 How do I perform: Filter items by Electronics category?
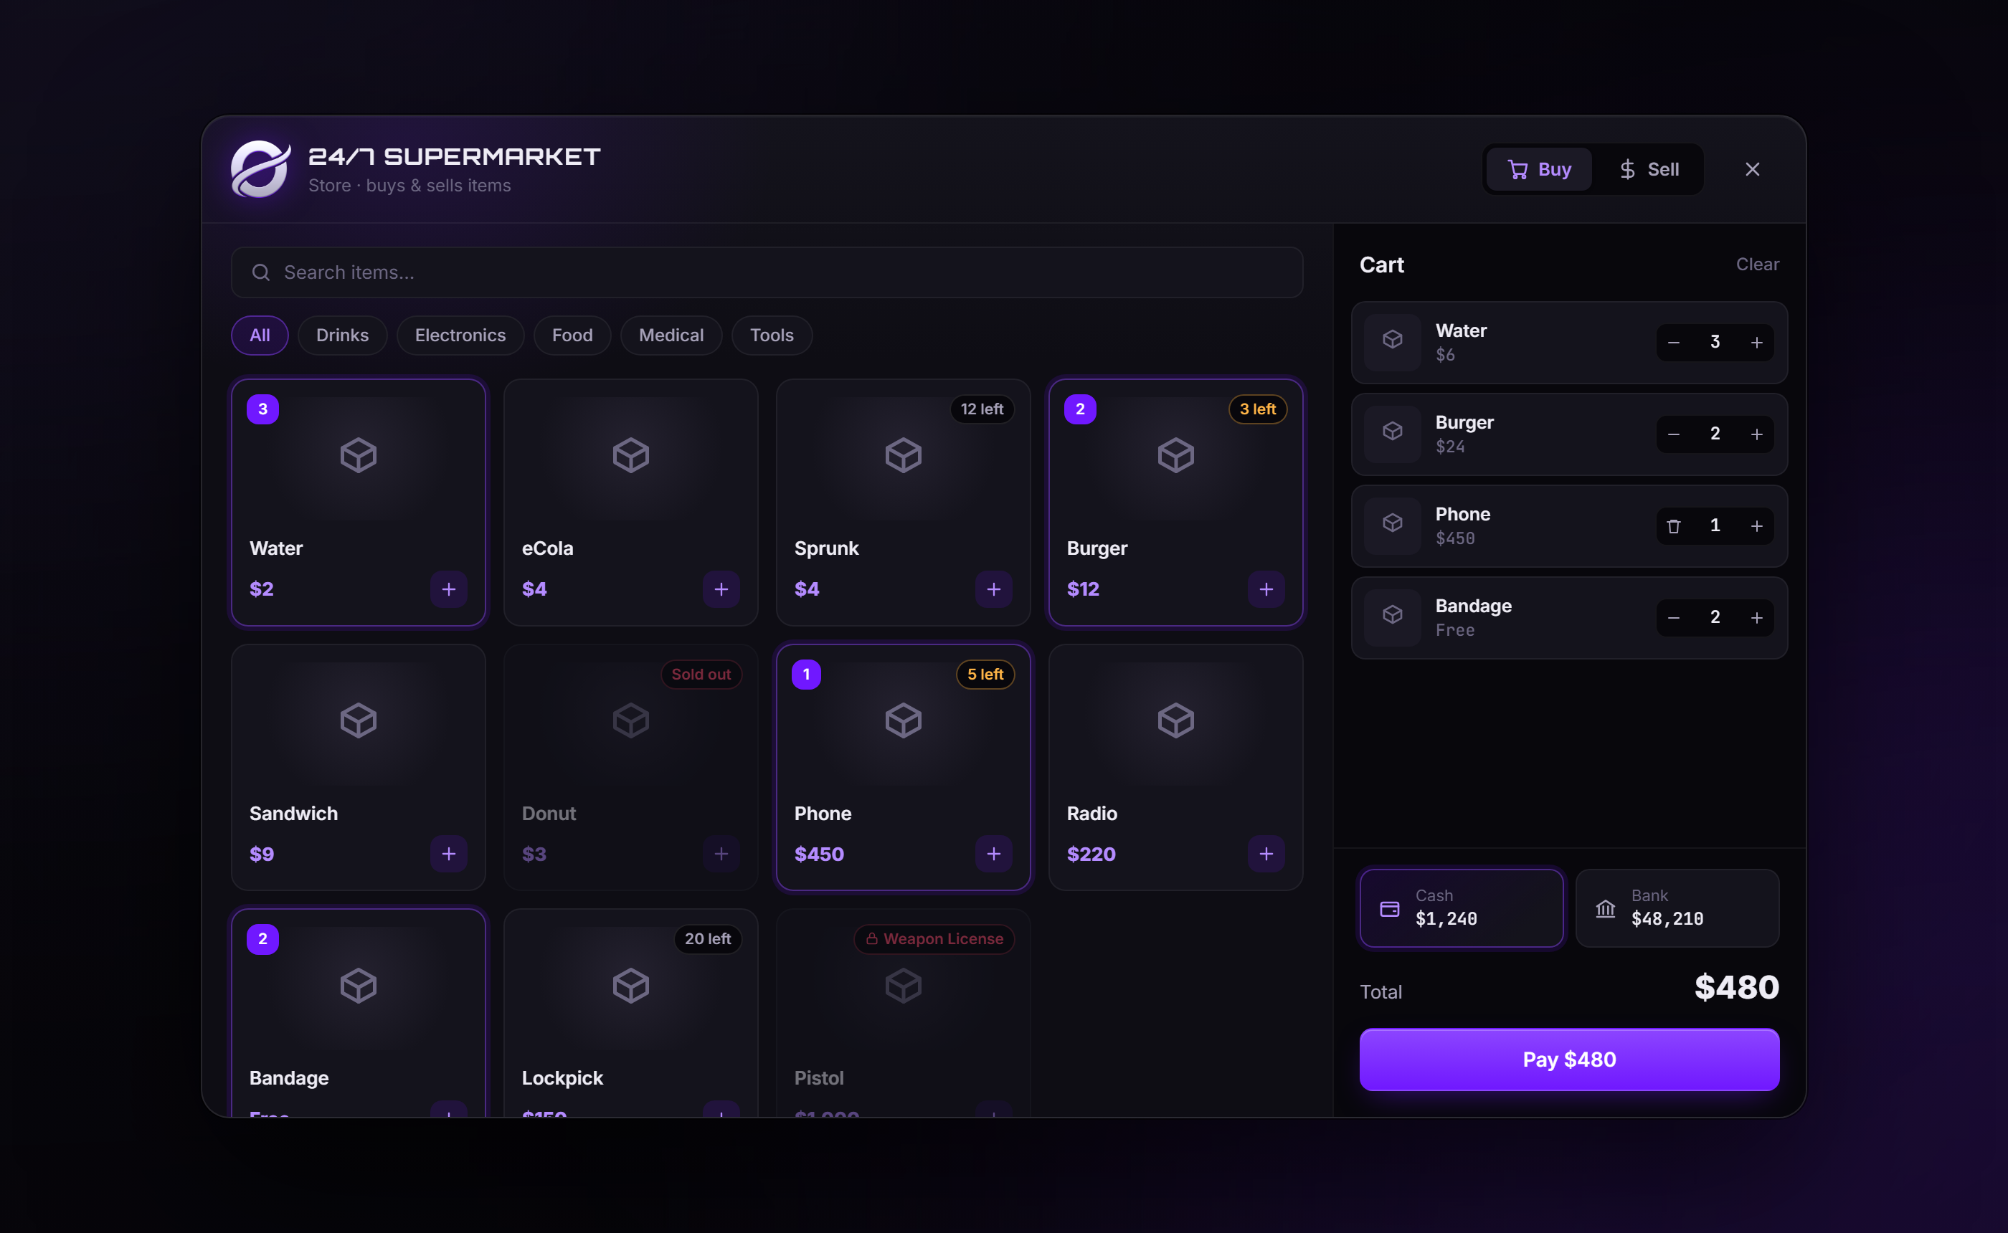(x=460, y=335)
